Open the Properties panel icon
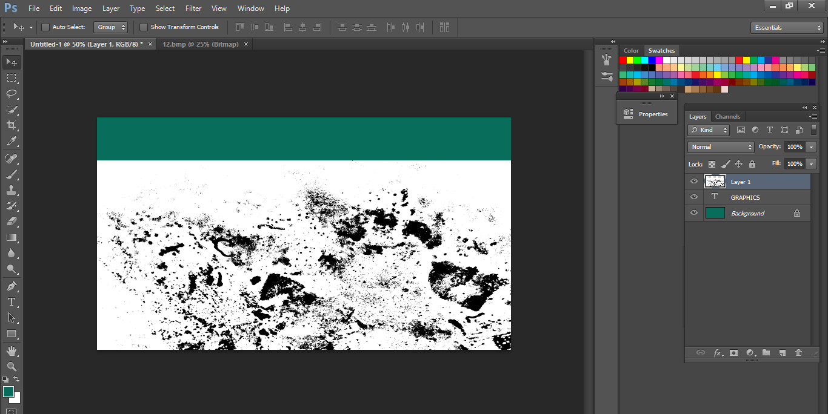 [628, 113]
